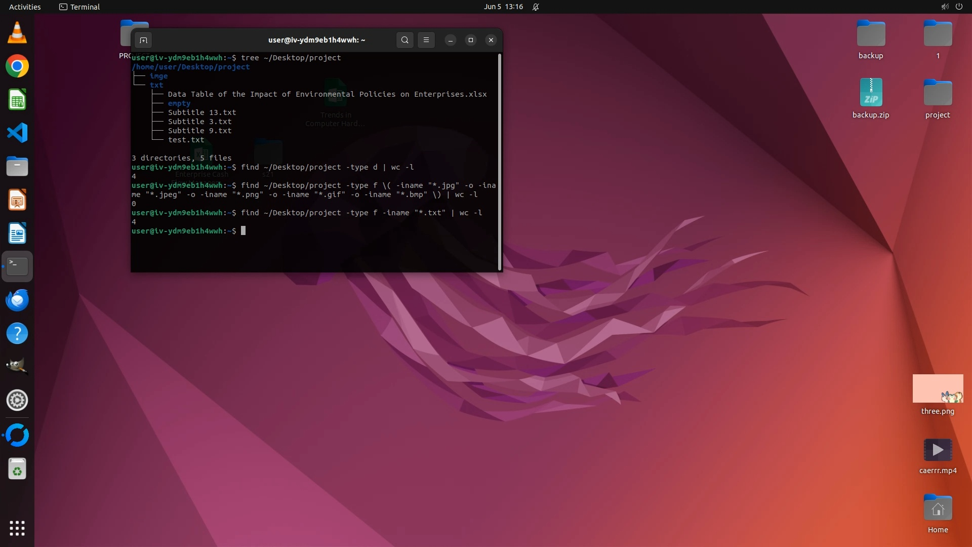Expand the system menu via power icon
The height and width of the screenshot is (547, 972).
click(x=959, y=7)
